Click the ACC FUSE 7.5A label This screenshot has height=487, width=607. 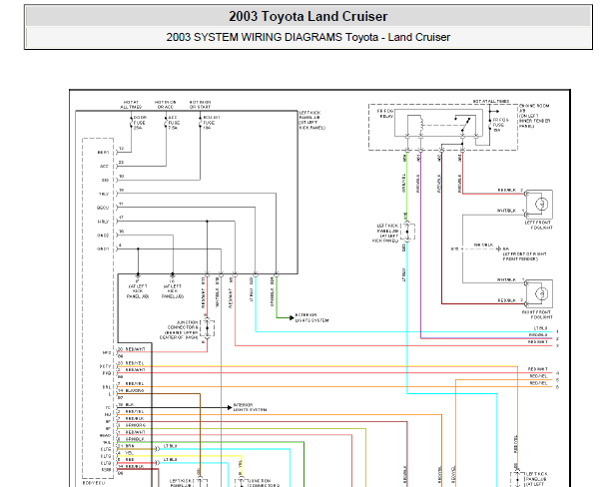174,123
